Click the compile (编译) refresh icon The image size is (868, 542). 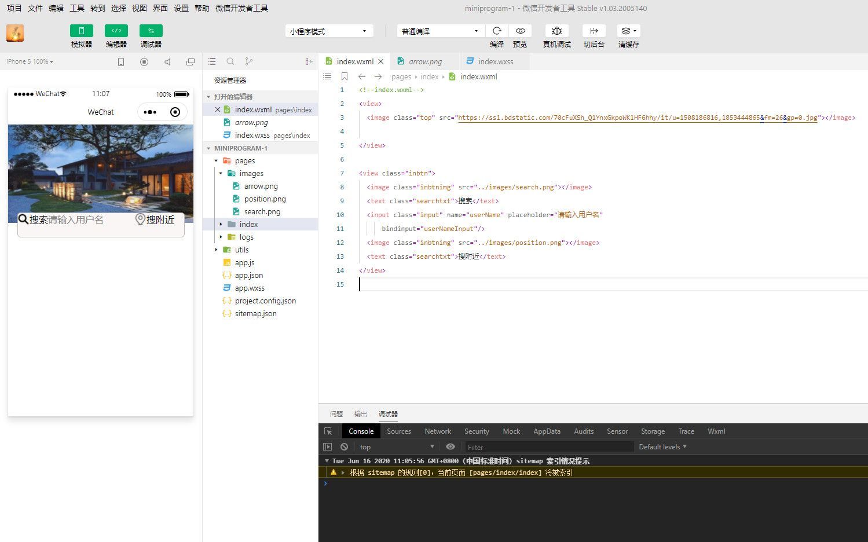click(497, 31)
